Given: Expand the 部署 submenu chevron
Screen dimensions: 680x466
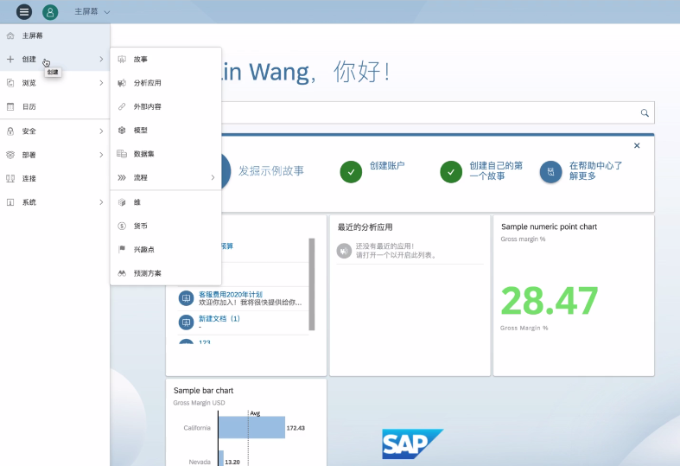Looking at the screenshot, I should click(x=101, y=155).
